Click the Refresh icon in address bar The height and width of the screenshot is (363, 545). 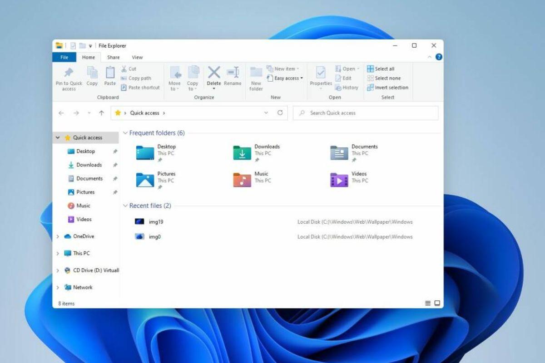pyautogui.click(x=280, y=113)
